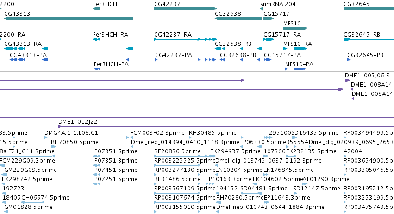394x214 pixels.
Task: Click EST RP003277130.5prime
Action: pos(177,175)
